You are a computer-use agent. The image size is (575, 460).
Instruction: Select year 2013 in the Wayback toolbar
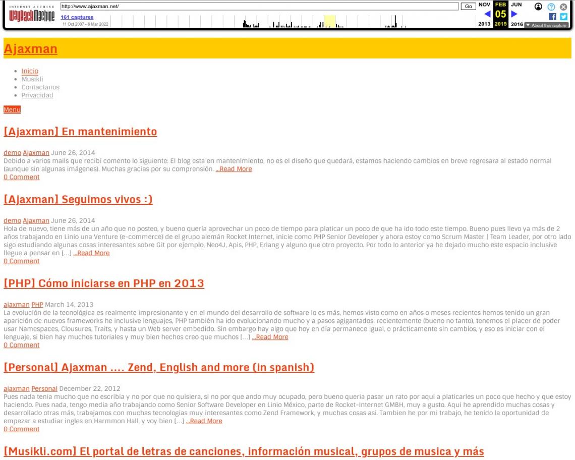pyautogui.click(x=484, y=24)
